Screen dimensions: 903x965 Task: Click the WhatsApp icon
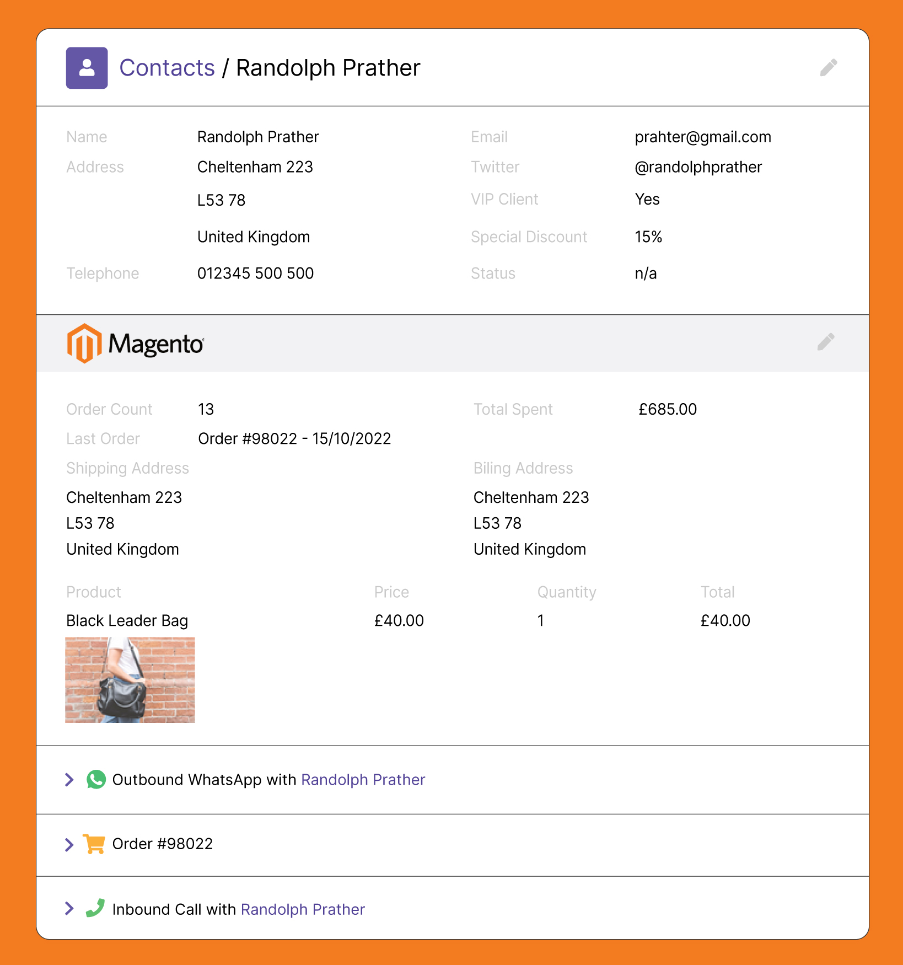tap(96, 779)
